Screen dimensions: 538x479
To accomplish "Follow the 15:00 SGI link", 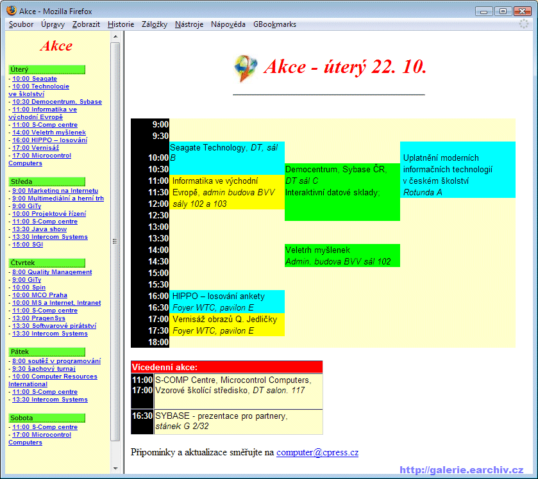I will (x=28, y=244).
